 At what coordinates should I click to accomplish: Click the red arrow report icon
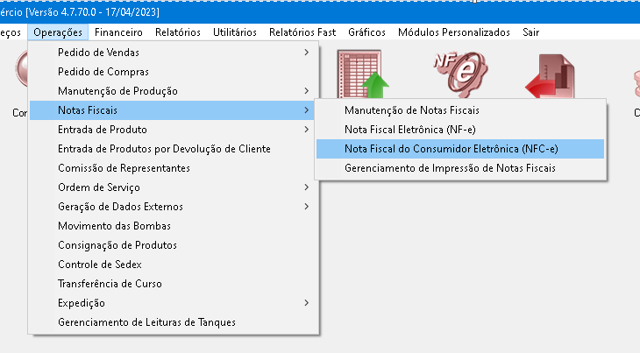pos(551,76)
